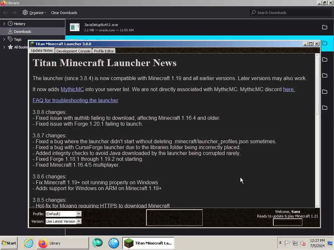Open the MythicMC discord 'here' link

click(289, 89)
